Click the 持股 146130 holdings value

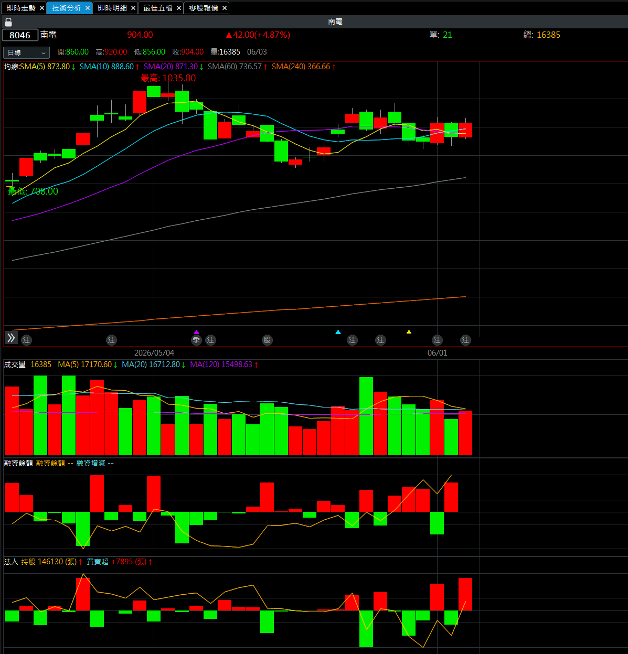pos(52,562)
